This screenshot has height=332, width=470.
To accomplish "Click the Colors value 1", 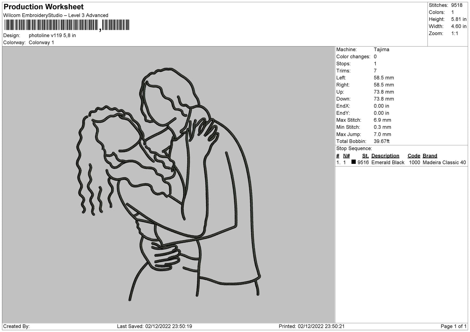I will tap(452, 12).
